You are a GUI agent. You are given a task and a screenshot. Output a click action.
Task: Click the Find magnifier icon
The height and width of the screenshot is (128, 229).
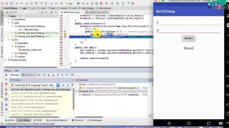coord(42,3)
